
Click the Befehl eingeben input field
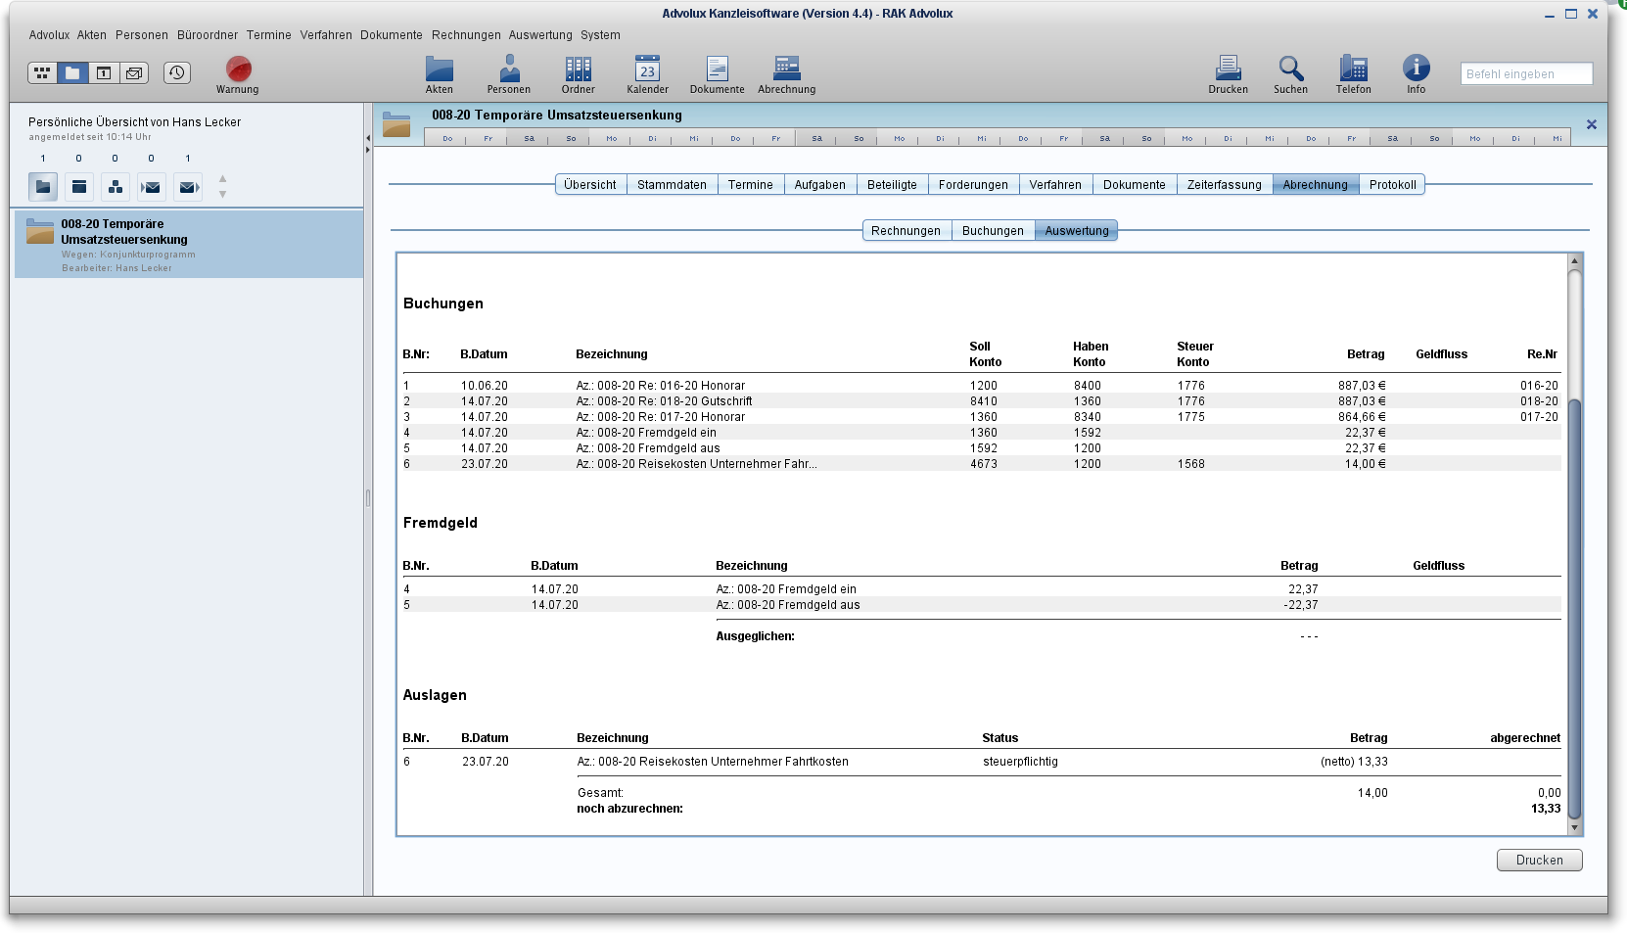pyautogui.click(x=1526, y=73)
